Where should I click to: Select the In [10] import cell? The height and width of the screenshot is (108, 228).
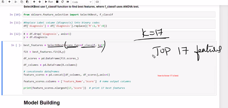tap(119, 15)
